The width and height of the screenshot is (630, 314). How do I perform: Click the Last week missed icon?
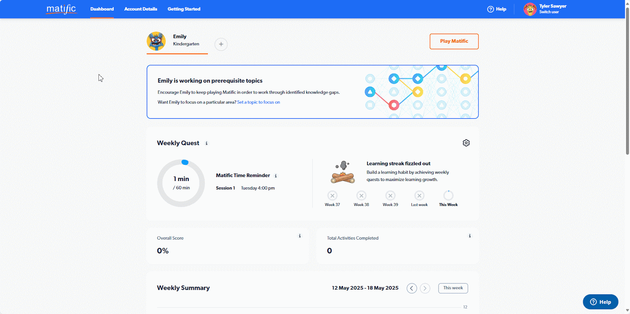pyautogui.click(x=419, y=196)
